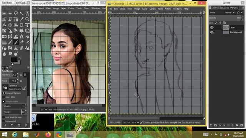Switch to the Paths tab
The image size is (246, 138).
234,8
